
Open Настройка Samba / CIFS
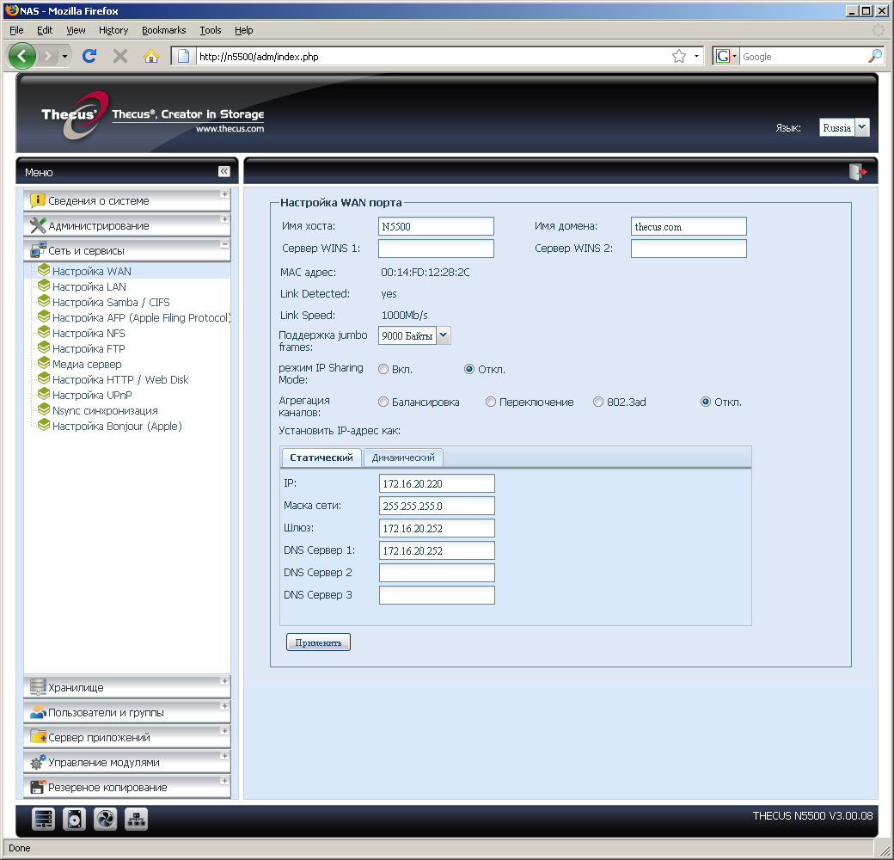coord(111,302)
